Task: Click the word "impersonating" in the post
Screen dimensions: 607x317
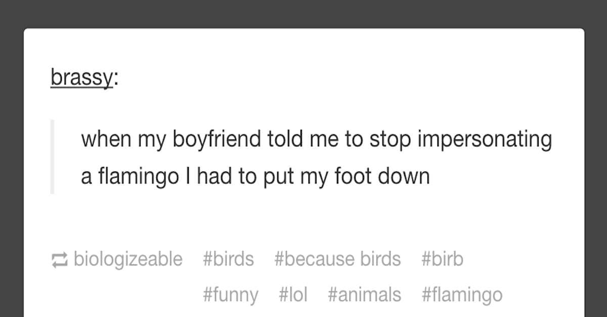Action: (x=485, y=140)
